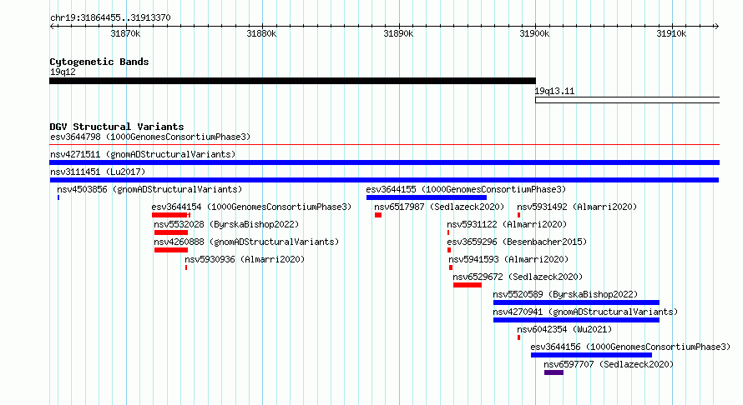Open the nsv3111451 (Lu2017) label
This screenshot has width=743, height=405.
[x=98, y=172]
